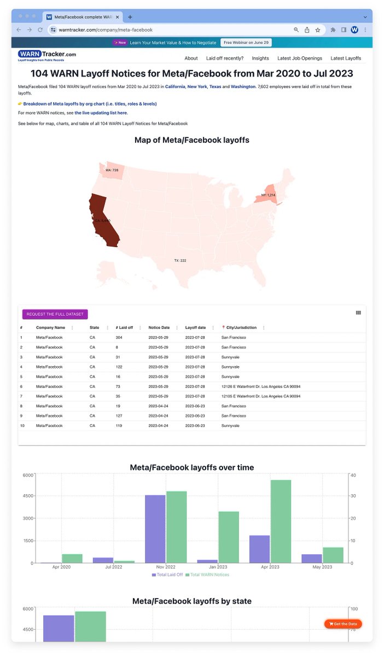Click the 12105 E Waterfront Dr. Los Angeles cell
The width and height of the screenshot is (384, 656).
coord(261,396)
